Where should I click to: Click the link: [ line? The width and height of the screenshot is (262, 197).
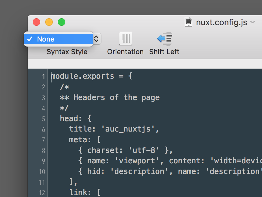click(x=85, y=193)
